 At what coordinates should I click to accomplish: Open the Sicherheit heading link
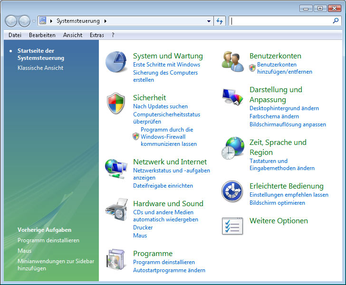(x=149, y=97)
